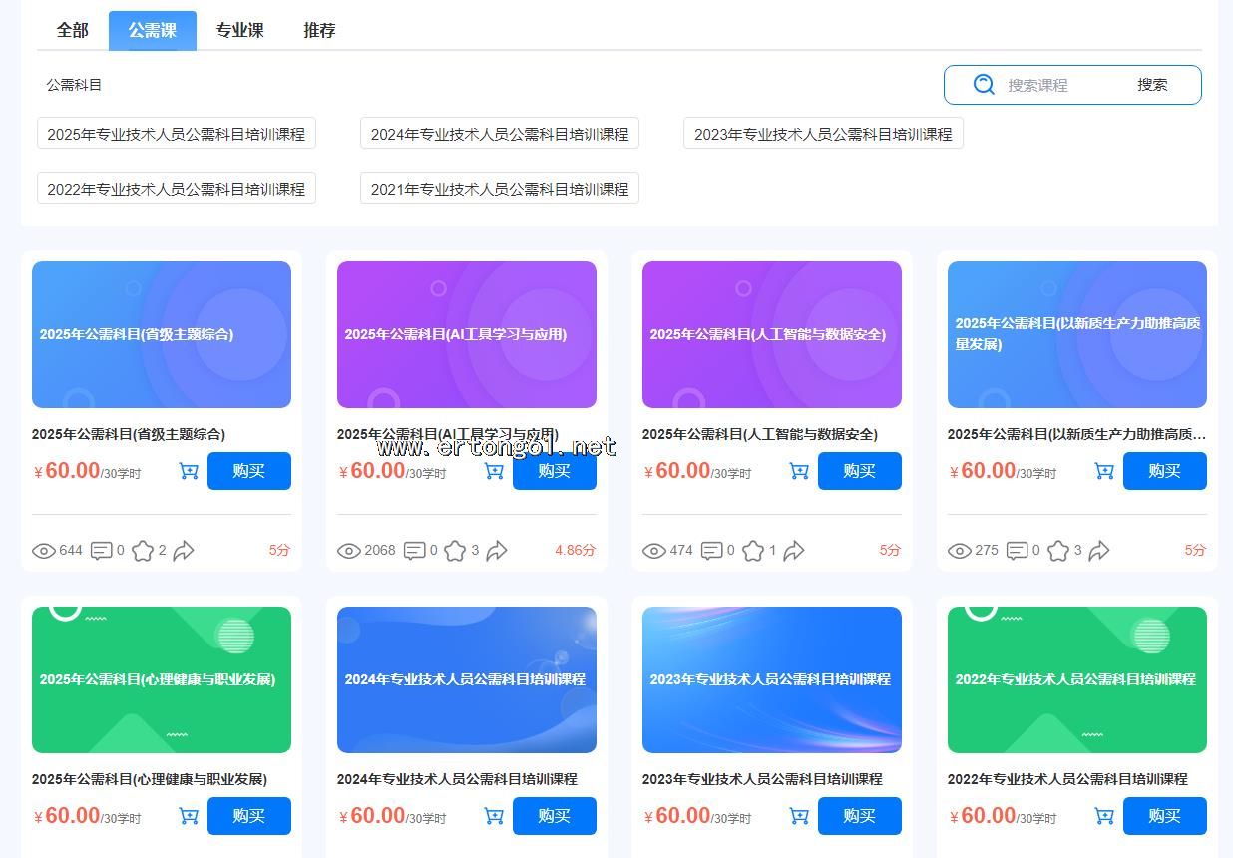Focus the 搜索课程 input field
The height and width of the screenshot is (858, 1233).
[x=1062, y=85]
